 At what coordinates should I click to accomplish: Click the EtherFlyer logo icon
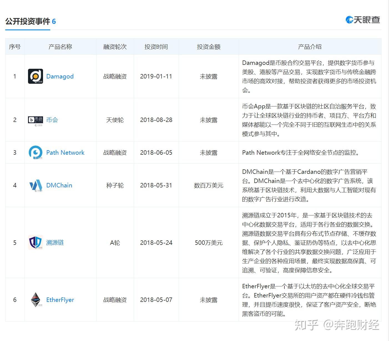36,300
